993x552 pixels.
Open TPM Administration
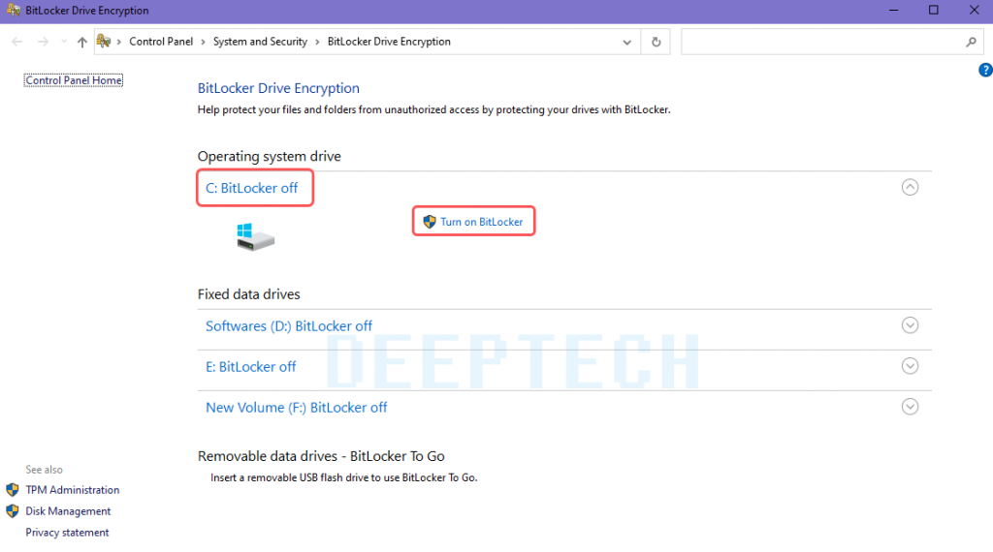[x=72, y=490]
